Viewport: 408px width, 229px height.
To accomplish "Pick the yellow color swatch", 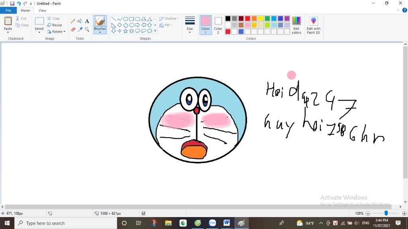I will [x=261, y=18].
